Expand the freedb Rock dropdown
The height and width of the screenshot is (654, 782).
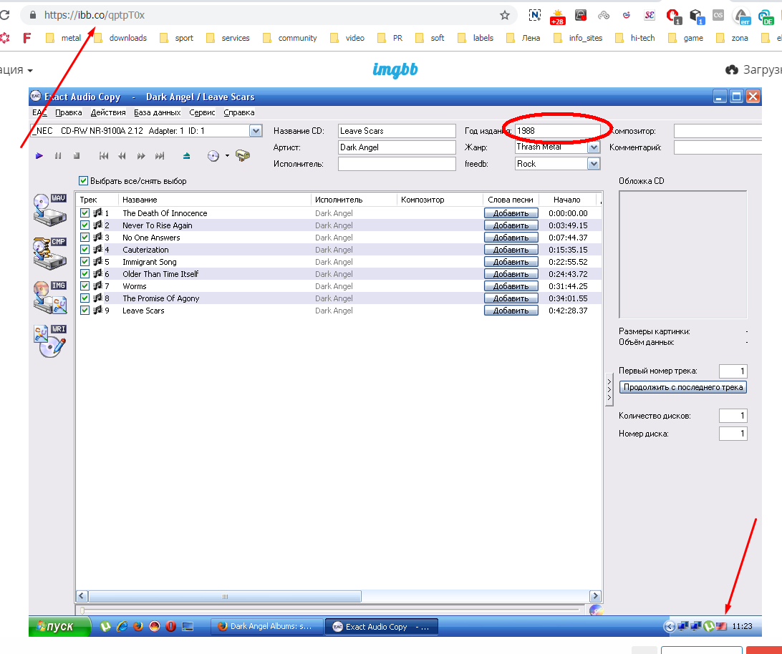pyautogui.click(x=594, y=163)
